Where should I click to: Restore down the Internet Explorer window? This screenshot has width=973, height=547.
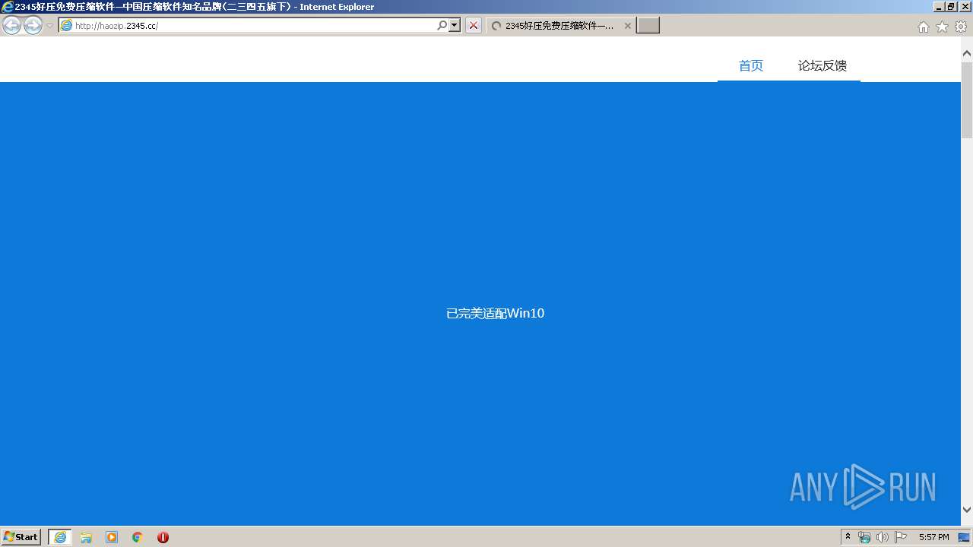[951, 7]
